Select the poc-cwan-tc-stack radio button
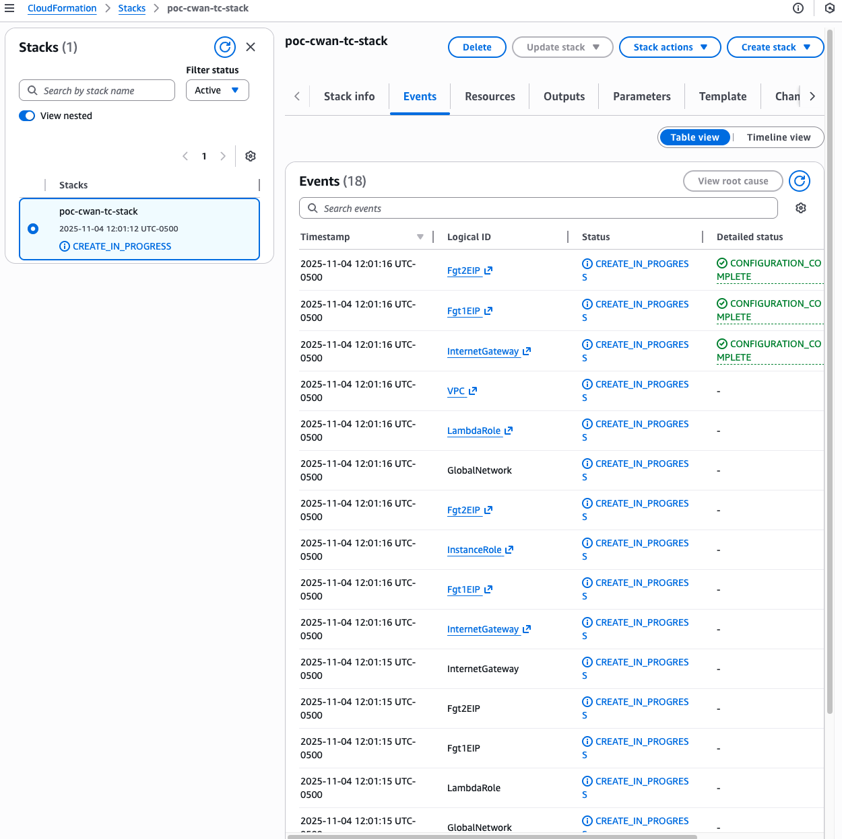This screenshot has width=842, height=839. pyautogui.click(x=33, y=229)
